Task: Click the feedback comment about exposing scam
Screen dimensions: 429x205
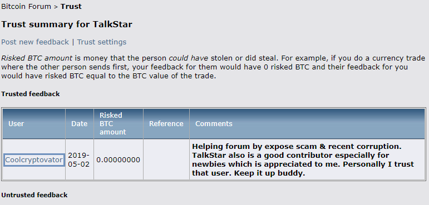Action: (303, 160)
